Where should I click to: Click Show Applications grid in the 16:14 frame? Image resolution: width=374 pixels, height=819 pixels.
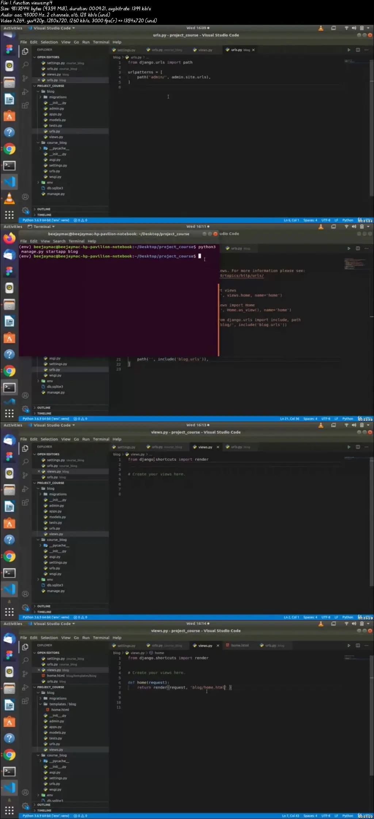(9, 810)
